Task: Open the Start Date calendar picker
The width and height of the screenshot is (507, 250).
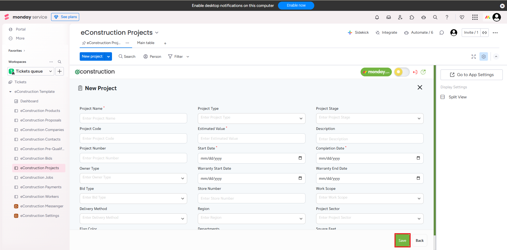Action: pos(300,158)
